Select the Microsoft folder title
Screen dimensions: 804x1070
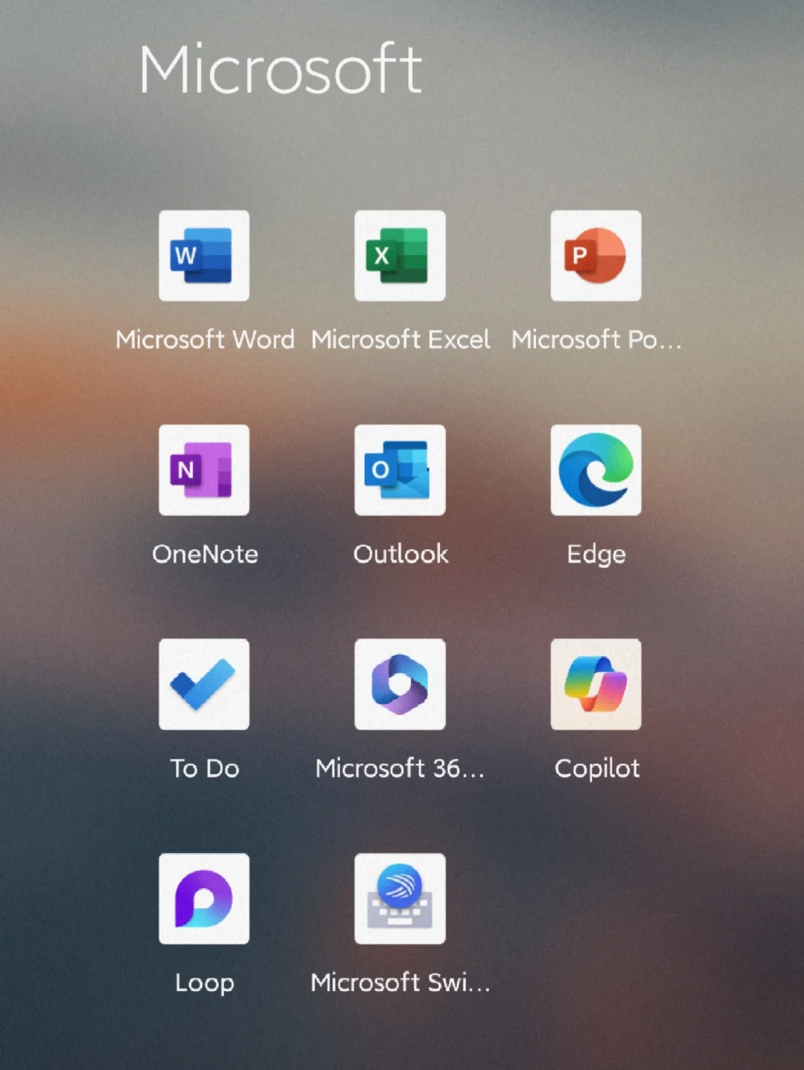point(281,69)
